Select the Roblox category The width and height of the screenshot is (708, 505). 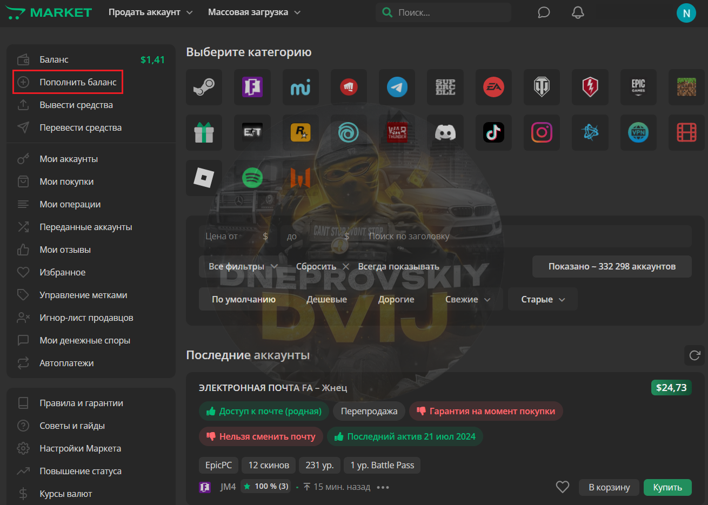[x=204, y=178]
